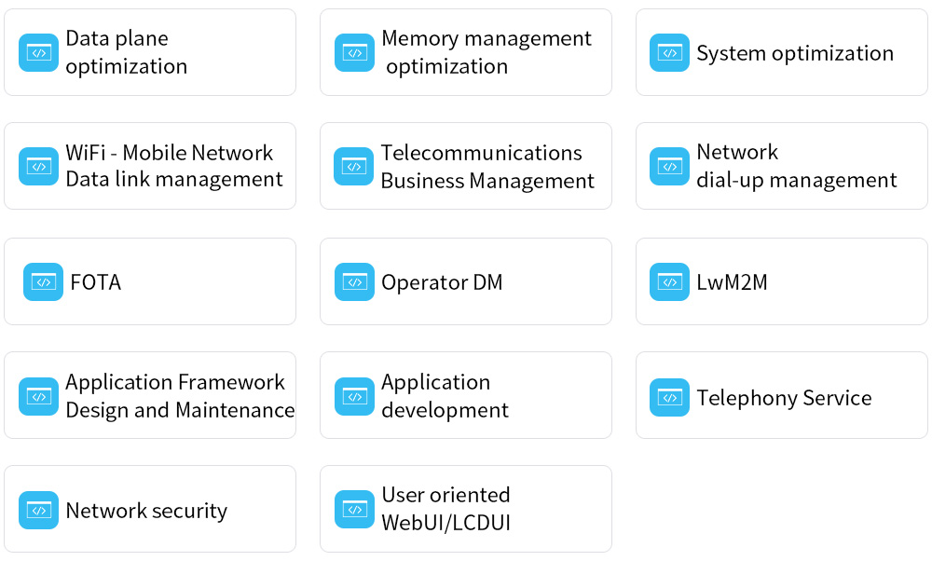The width and height of the screenshot is (932, 561).
Task: Open User oriented WebUI/LCDUI label
Action: [x=445, y=509]
